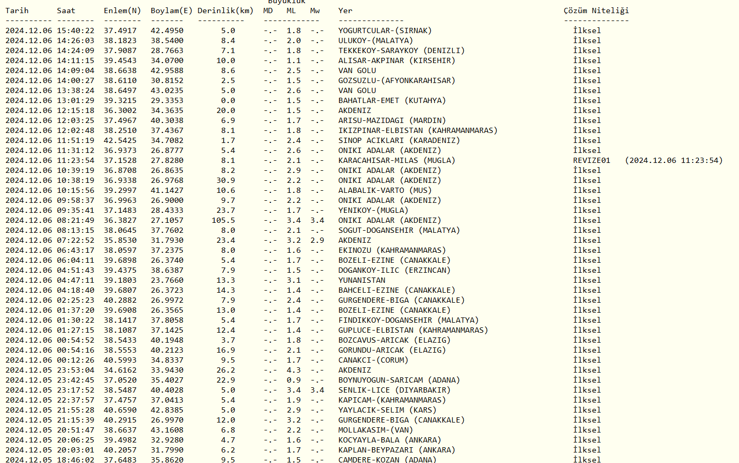Image resolution: width=739 pixels, height=463 pixels.
Task: Click location ALABALIK-VARTO (MUS)
Action: click(385, 190)
